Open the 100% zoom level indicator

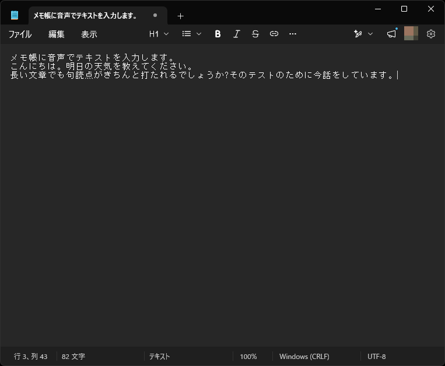248,356
